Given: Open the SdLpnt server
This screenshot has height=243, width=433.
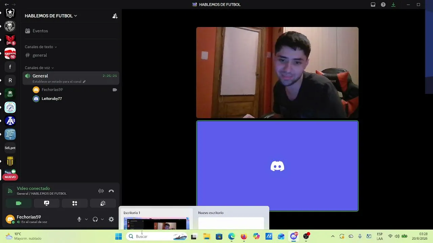Looking at the screenshot, I should [x=10, y=148].
